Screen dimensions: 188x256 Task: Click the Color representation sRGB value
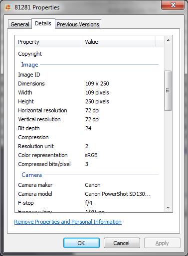coord(91,155)
